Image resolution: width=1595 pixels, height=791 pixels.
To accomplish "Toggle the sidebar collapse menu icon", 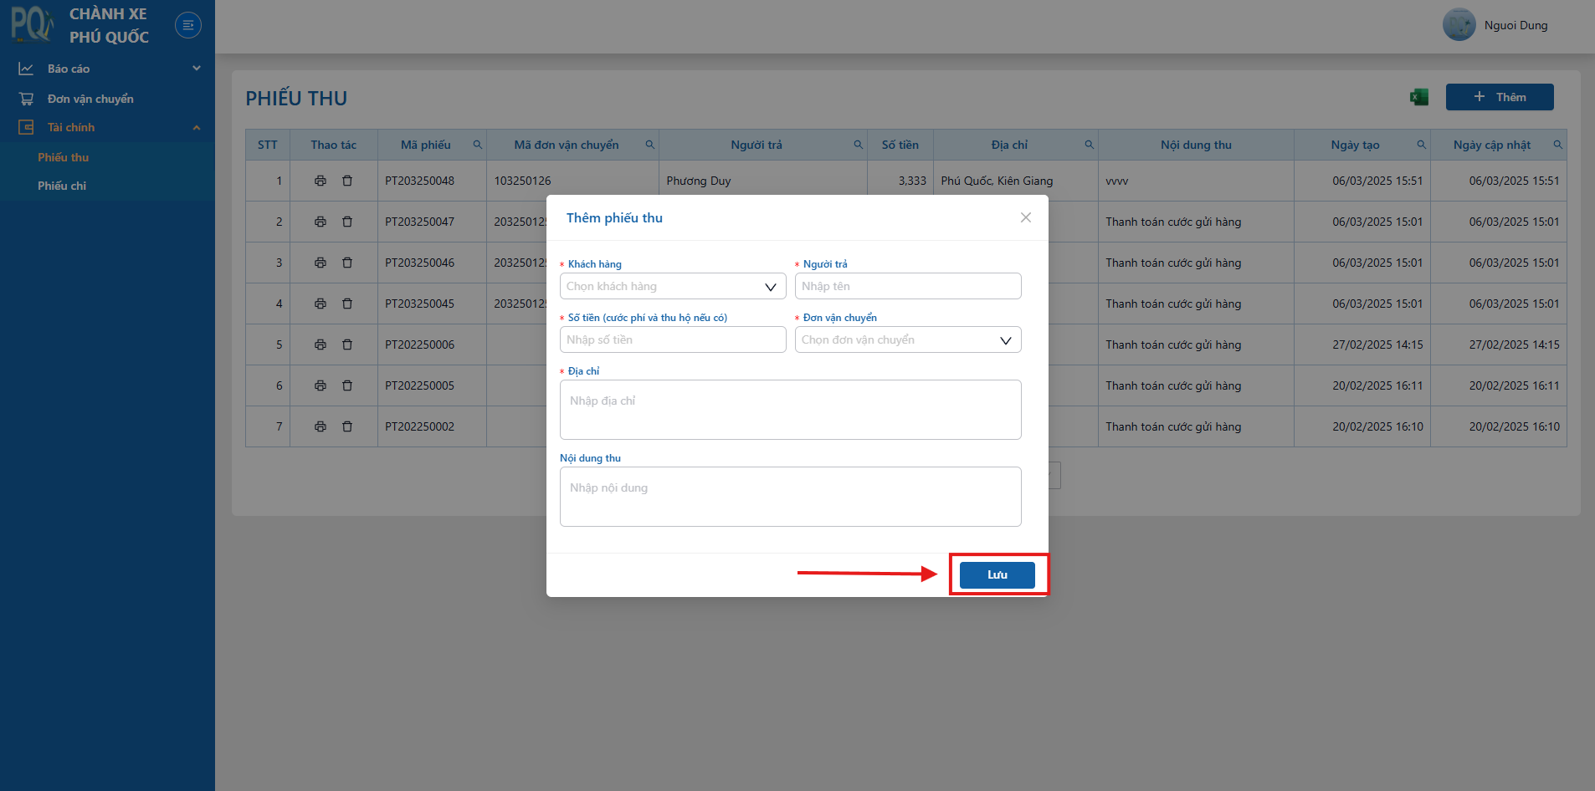I will click(188, 25).
